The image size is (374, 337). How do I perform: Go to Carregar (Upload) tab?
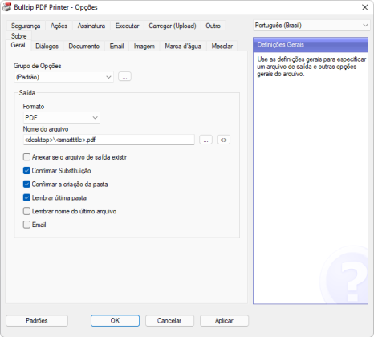(173, 26)
